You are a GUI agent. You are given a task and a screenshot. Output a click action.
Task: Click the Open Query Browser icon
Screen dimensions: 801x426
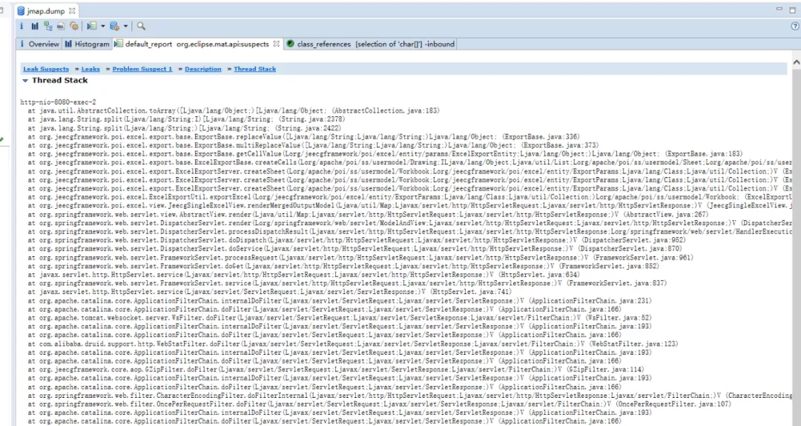pos(114,26)
